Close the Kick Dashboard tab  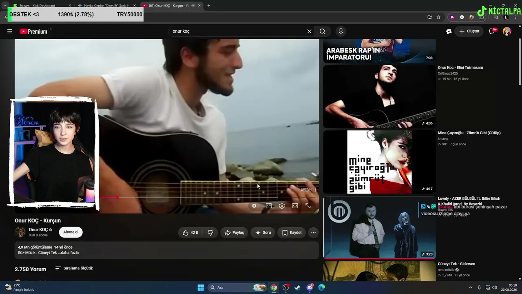click(x=70, y=6)
